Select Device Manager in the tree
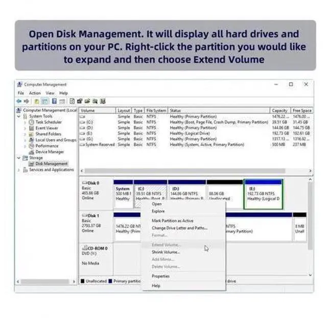The image size is (327, 318). pyautogui.click(x=50, y=152)
